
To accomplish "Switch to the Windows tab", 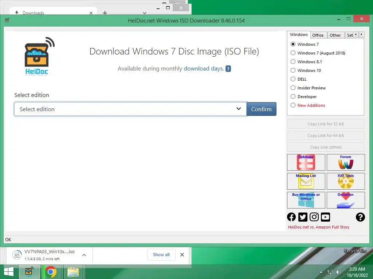I will click(x=299, y=35).
